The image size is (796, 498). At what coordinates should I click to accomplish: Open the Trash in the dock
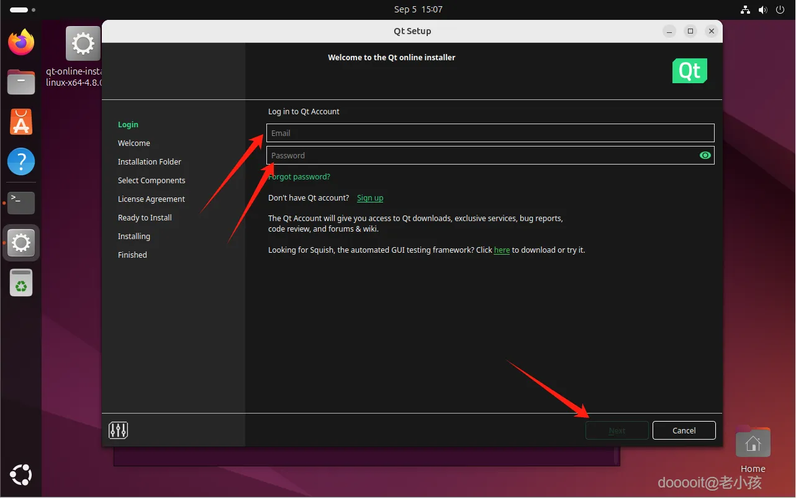point(21,283)
